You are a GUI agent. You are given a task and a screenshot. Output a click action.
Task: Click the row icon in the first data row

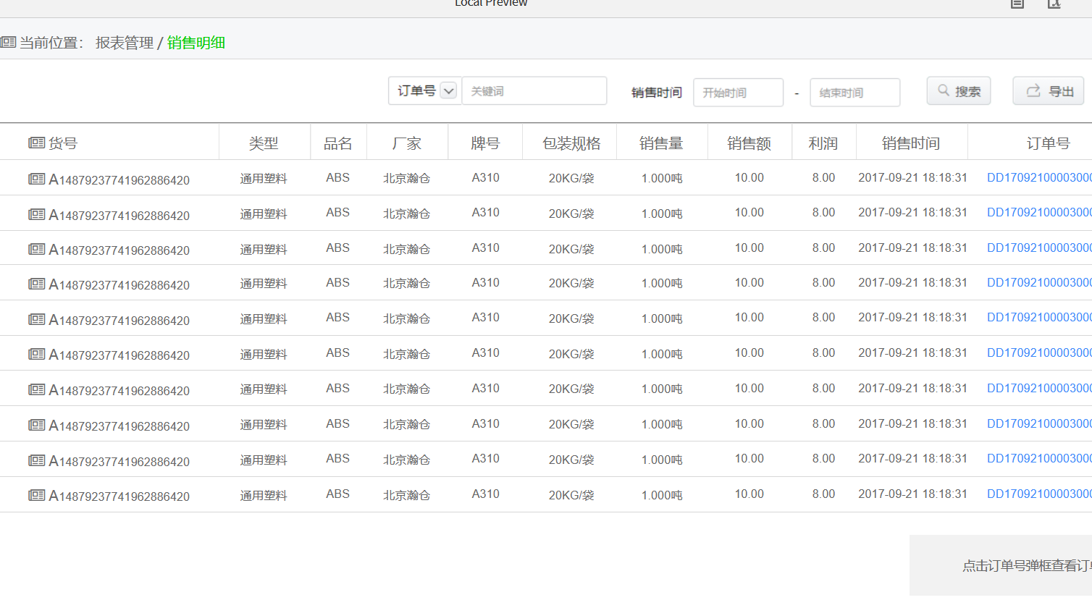tap(36, 179)
